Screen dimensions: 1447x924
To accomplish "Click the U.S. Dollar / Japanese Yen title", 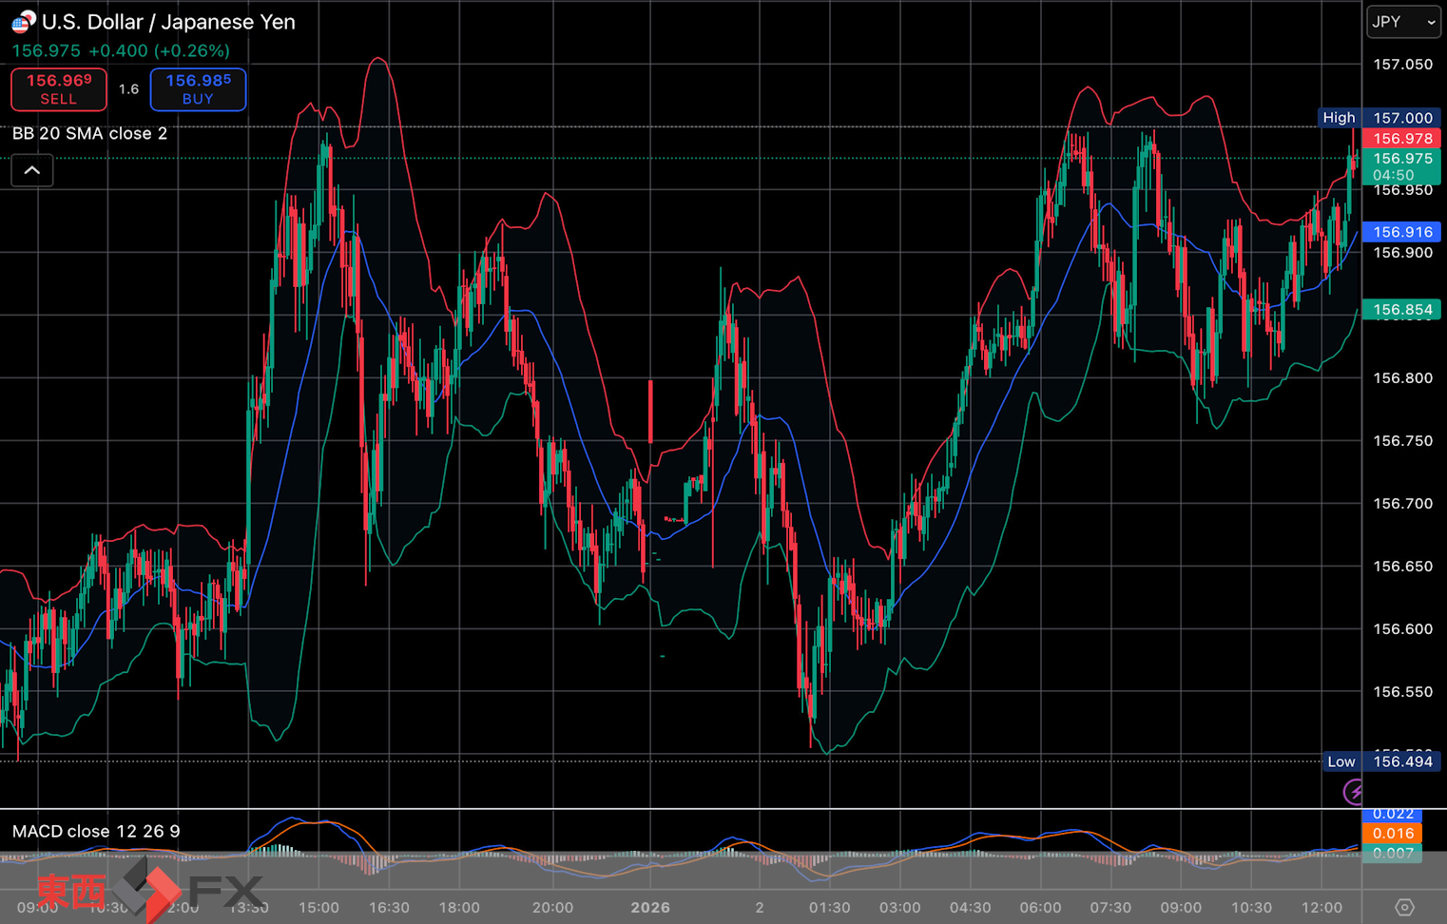I will click(168, 22).
